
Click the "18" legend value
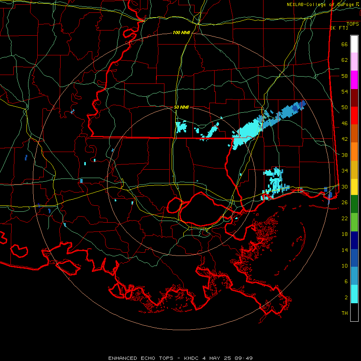(345, 234)
